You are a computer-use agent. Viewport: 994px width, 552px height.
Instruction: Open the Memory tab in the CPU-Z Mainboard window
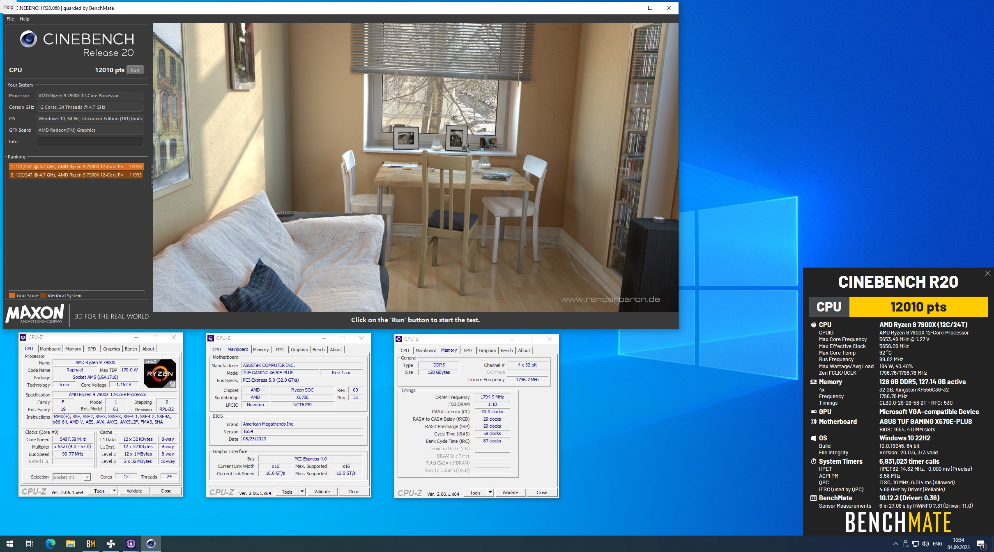tap(261, 350)
